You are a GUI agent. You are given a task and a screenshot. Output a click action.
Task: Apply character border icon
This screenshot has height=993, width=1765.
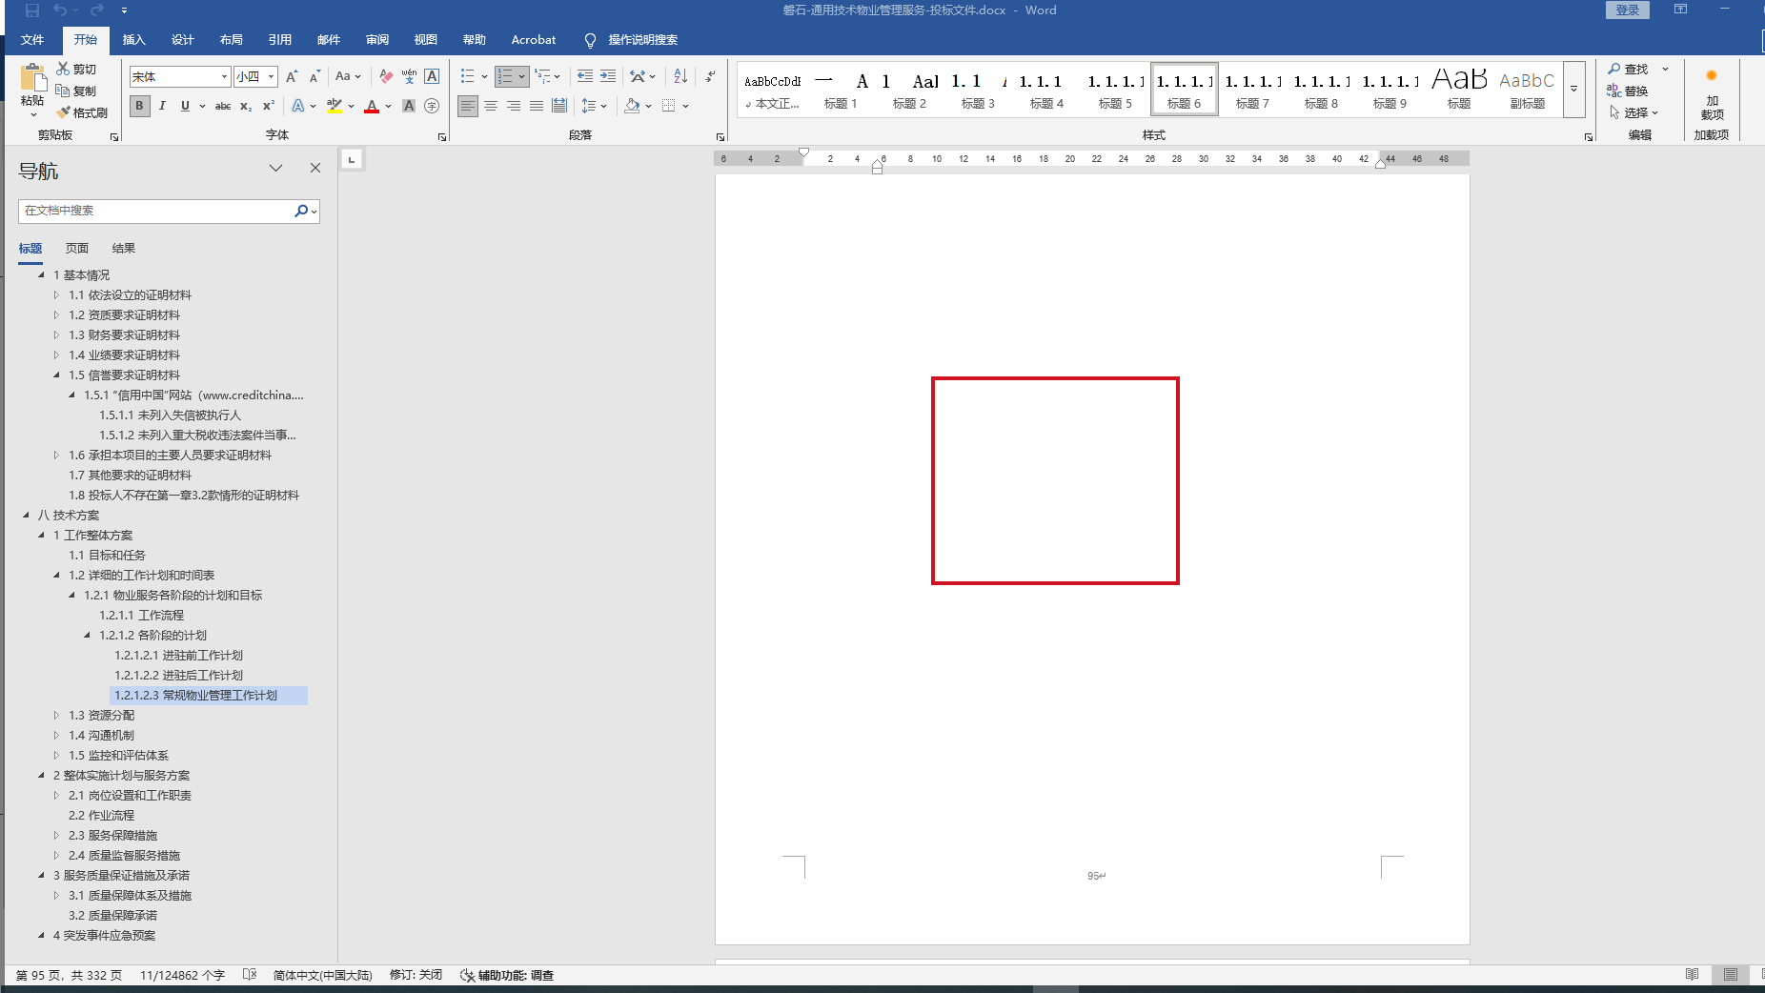point(432,76)
